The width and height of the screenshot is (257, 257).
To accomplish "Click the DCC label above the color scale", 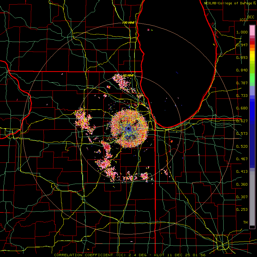I will pos(251,17).
